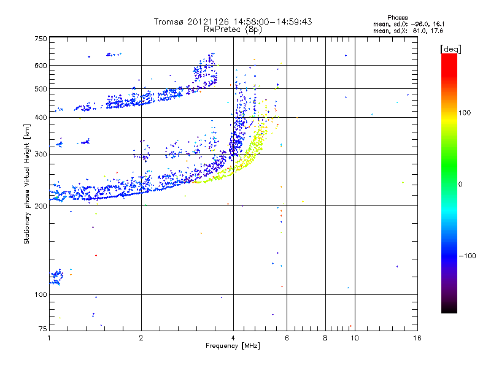Click the 'mean, sd,X: 81.0, 17.6' line
Image resolution: width=491 pixels, height=368 pixels.
click(408, 31)
